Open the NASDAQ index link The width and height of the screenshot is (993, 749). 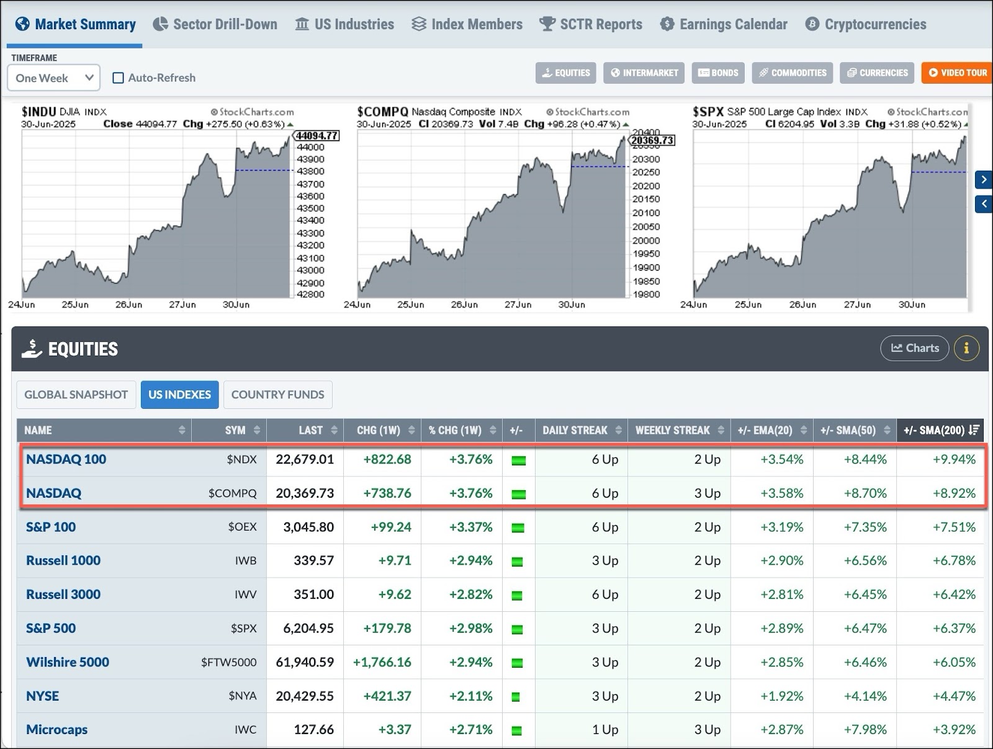[x=53, y=493]
